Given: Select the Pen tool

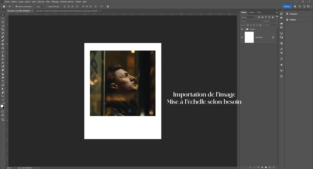Looking at the screenshot, I should (x=3, y=85).
